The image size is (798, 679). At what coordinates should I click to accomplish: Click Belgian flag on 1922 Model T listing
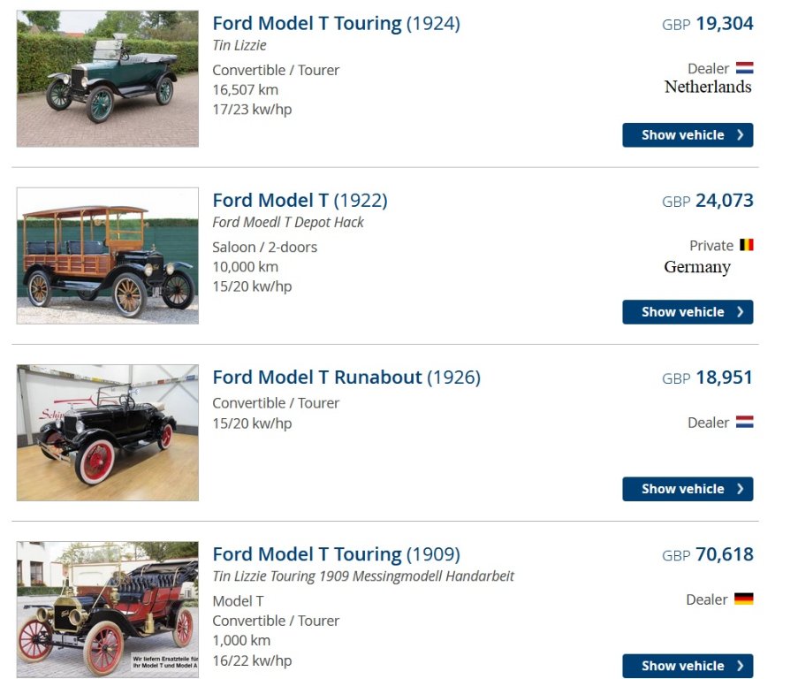coord(746,245)
